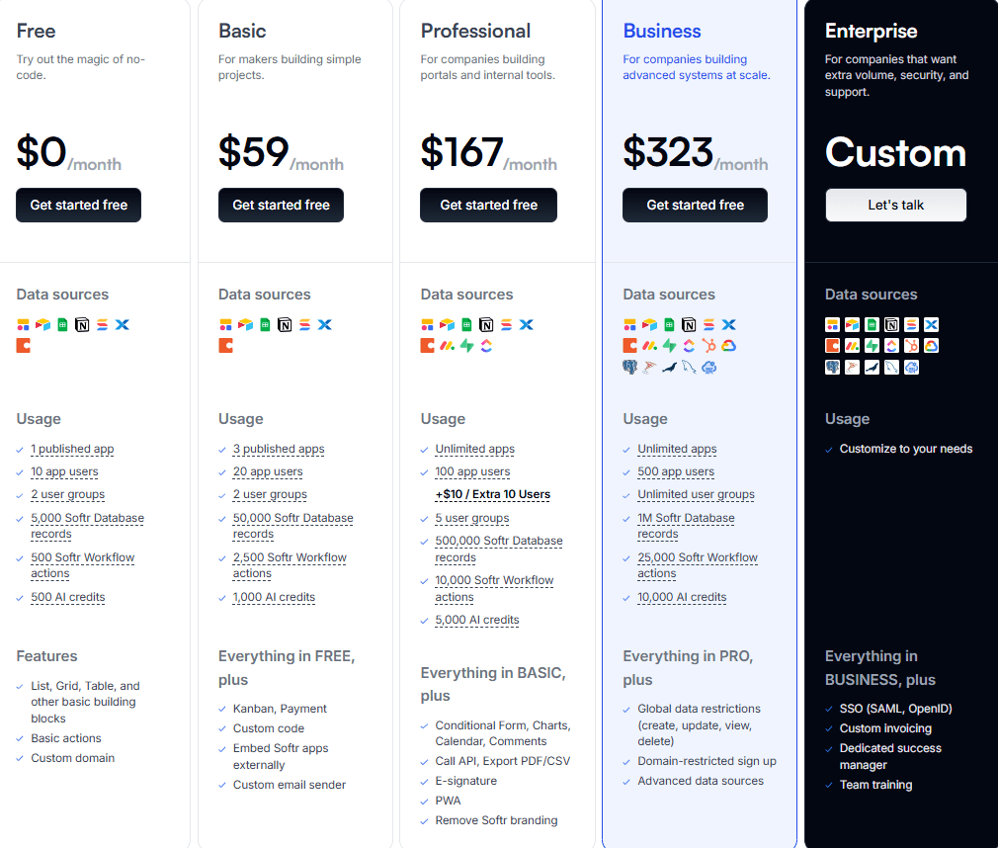The height and width of the screenshot is (848, 998).
Task: Click the HubSpot icon in Business Data sources
Action: [x=709, y=345]
